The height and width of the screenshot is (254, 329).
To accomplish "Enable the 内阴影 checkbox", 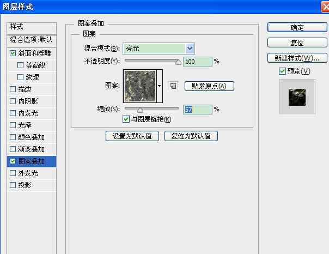I will (13, 101).
